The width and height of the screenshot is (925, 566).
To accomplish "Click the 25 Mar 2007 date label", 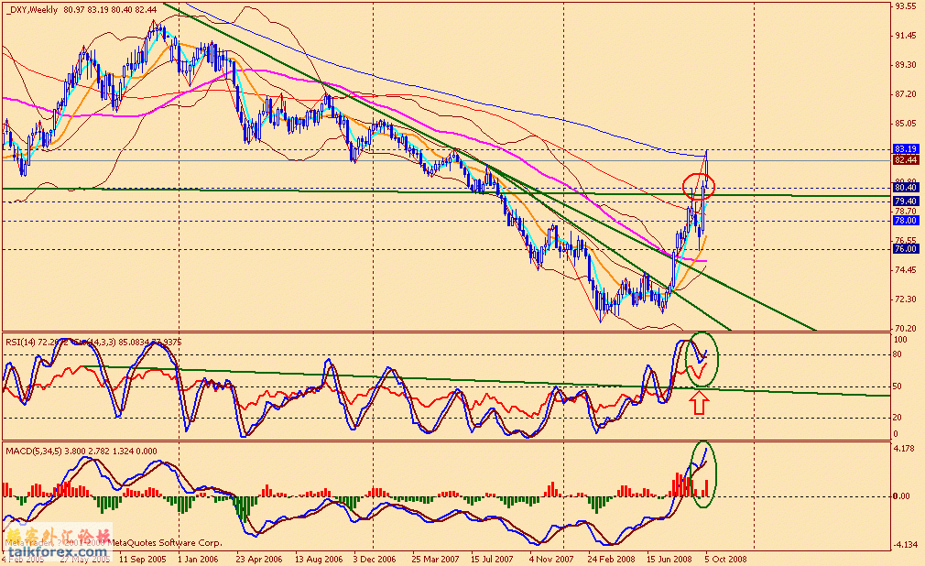I will [435, 559].
